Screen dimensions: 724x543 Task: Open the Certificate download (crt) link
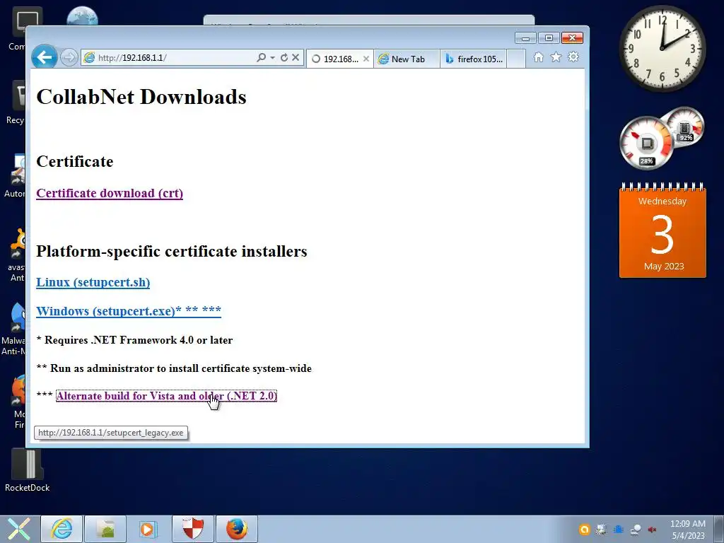pos(110,193)
